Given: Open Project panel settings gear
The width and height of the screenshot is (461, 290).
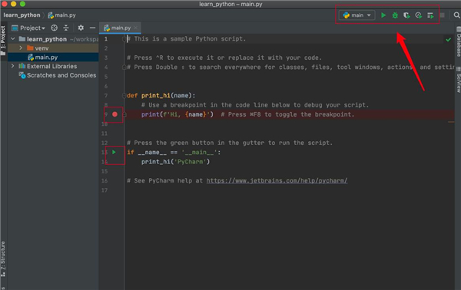Looking at the screenshot, I should 81,28.
